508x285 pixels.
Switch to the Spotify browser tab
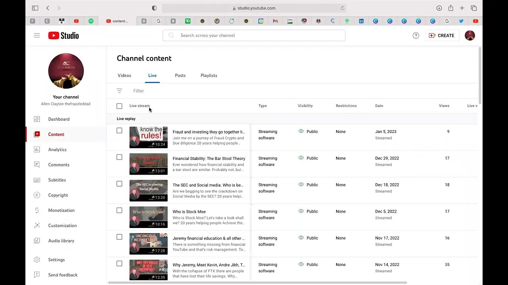click(91, 21)
